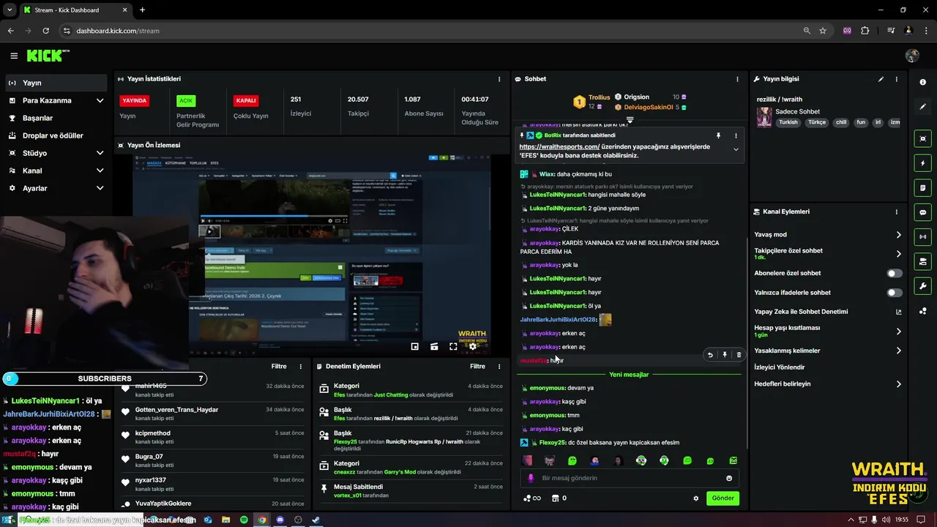The width and height of the screenshot is (937, 527).
Task: Click the mahir1465 follow activity row
Action: [x=212, y=389]
